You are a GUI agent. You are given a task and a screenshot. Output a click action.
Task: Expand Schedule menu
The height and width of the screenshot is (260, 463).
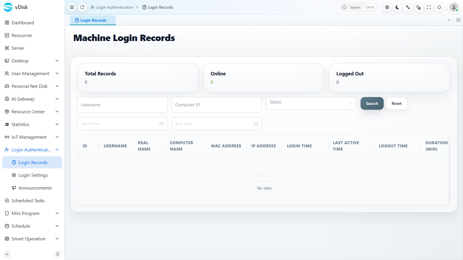pyautogui.click(x=32, y=226)
